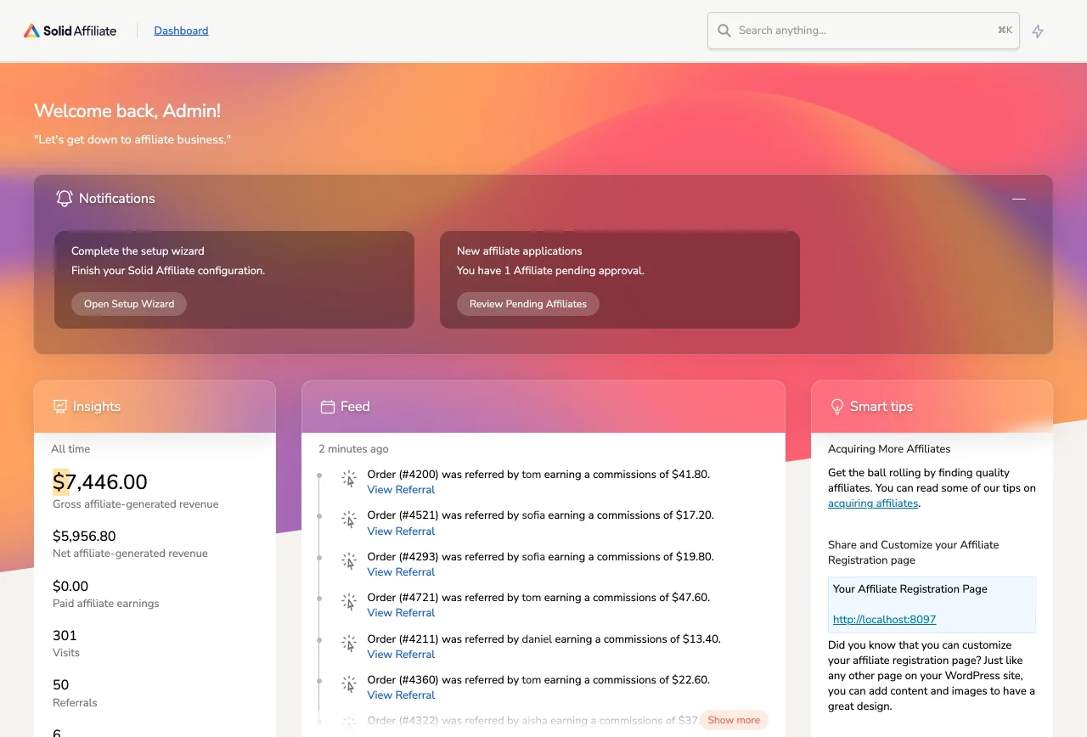
Task: Click cursor icon beside Order #4360
Action: tap(349, 684)
